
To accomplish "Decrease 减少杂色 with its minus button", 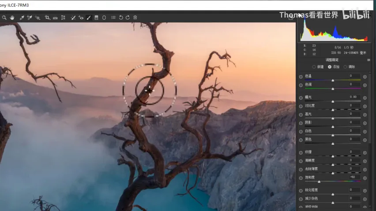I will point(301,199).
